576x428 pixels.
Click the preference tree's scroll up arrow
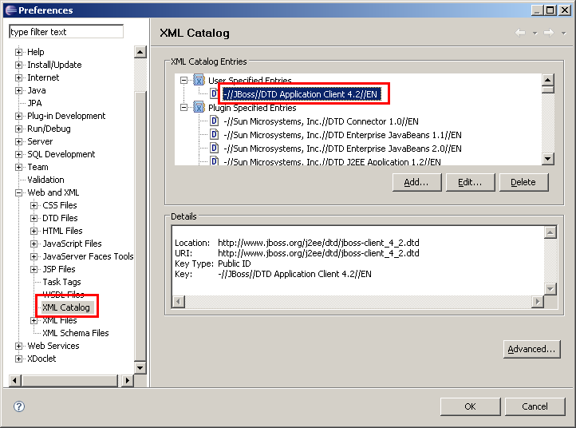tap(140, 52)
